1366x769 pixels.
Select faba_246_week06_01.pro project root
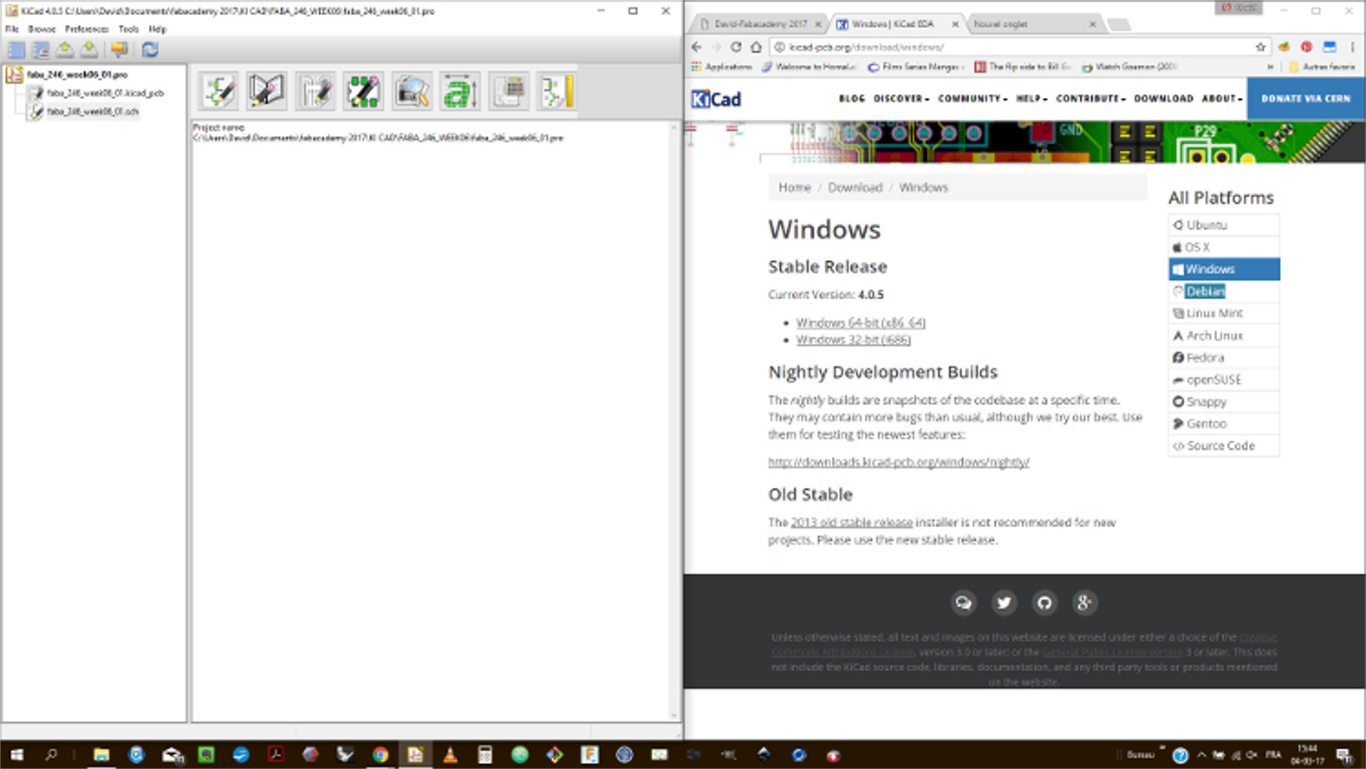pos(77,74)
